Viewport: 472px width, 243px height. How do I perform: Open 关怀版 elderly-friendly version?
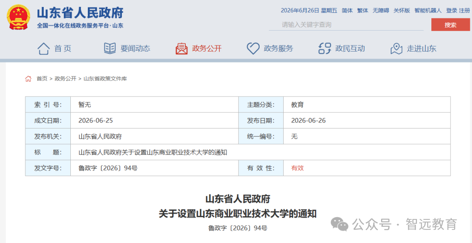[402, 10]
